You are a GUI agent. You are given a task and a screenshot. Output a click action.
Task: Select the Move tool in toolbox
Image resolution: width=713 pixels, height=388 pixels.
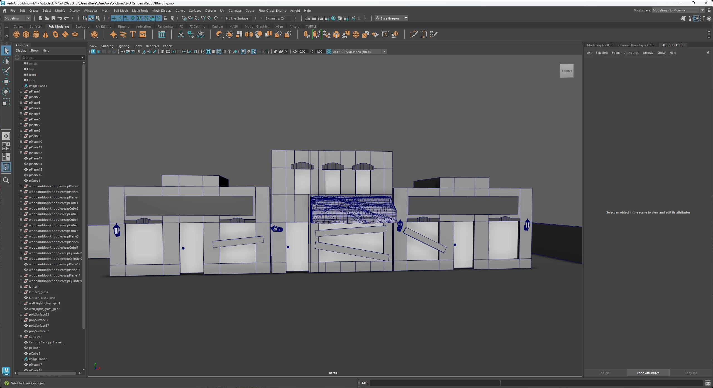point(6,81)
